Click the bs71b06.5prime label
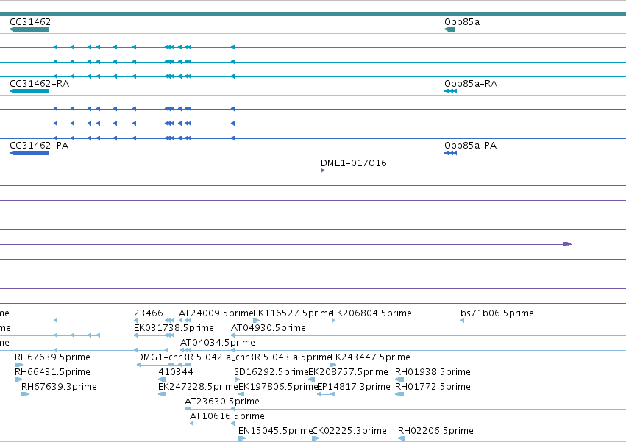Image resolution: width=626 pixels, height=442 pixels. tap(497, 313)
